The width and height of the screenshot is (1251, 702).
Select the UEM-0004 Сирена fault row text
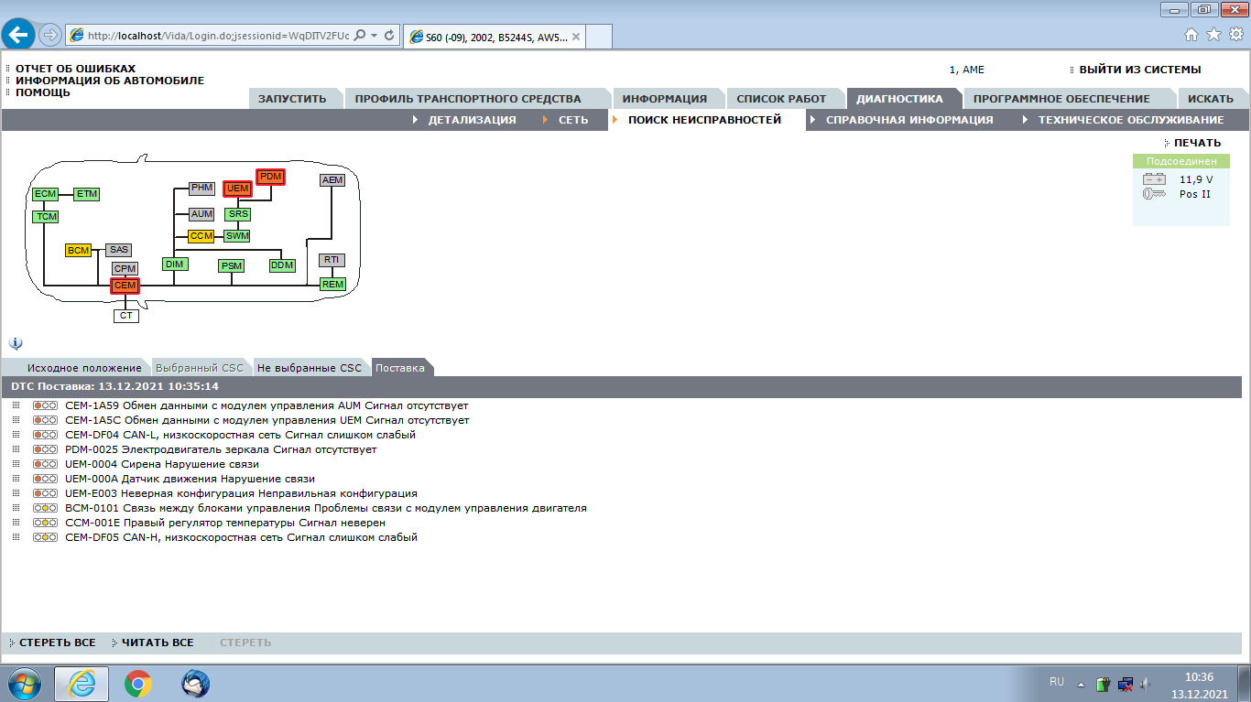(x=162, y=464)
